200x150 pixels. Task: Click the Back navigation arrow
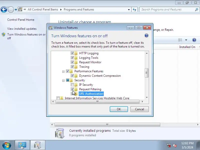[x=4, y=9]
